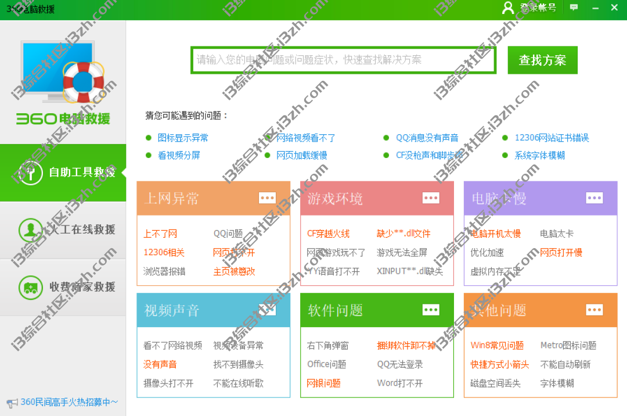Open 找不到摄像头 fix
This screenshot has width=627, height=416.
[x=239, y=364]
